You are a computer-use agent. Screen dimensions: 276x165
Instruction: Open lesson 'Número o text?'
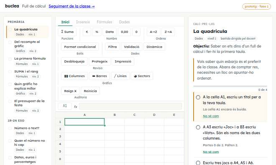28,130
